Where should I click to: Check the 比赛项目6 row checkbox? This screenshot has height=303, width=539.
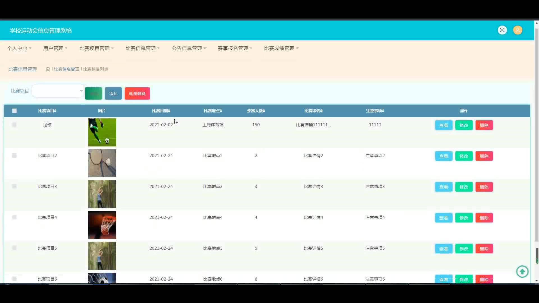coord(14,279)
